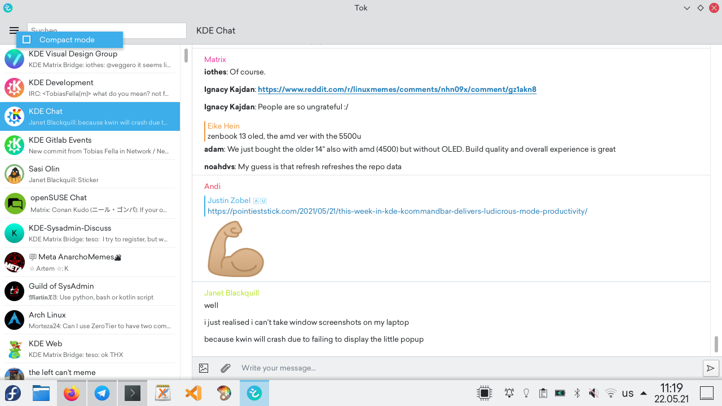
Task: Click the Guild of SysAdmin avatar
Action: coord(15,292)
